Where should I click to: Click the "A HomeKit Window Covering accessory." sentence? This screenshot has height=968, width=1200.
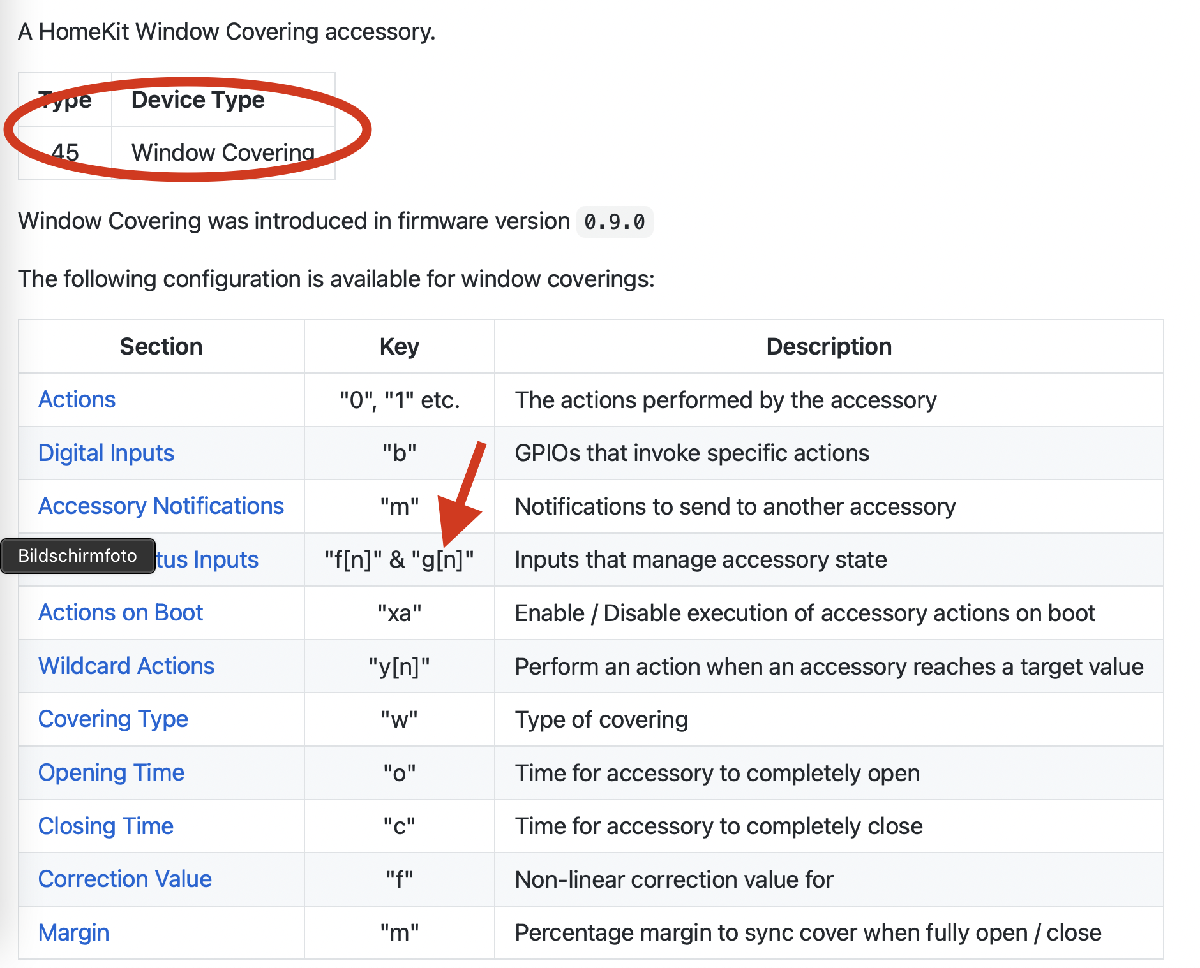pos(227,32)
